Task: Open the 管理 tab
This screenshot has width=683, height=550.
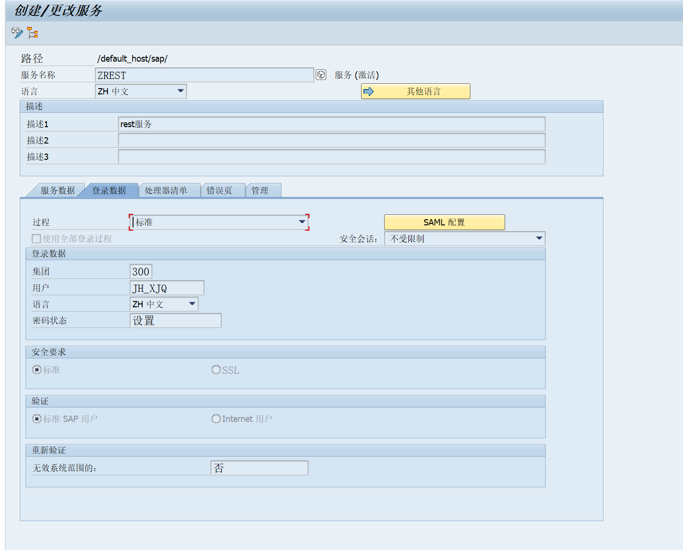Action: (x=262, y=190)
